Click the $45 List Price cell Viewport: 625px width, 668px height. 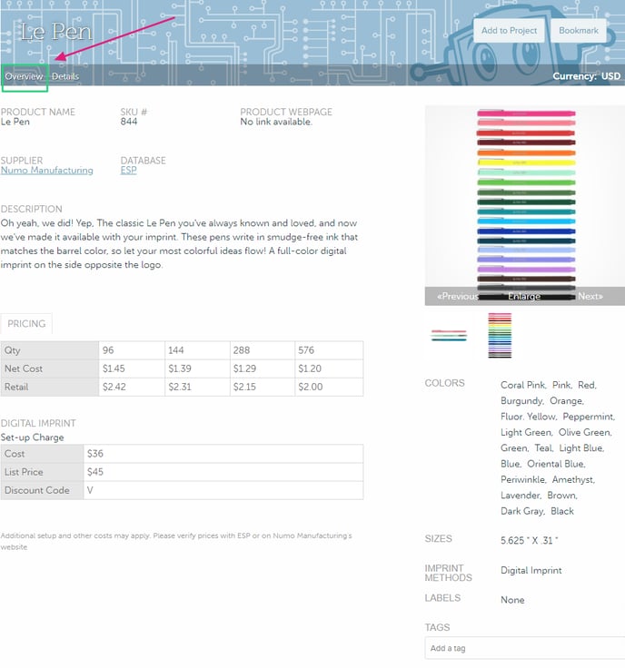[223, 472]
